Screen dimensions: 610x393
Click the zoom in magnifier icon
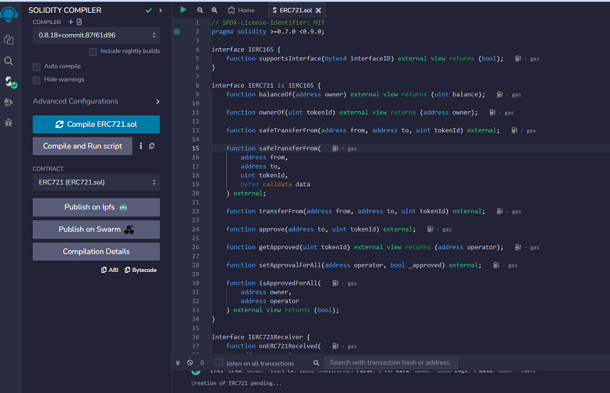point(214,10)
